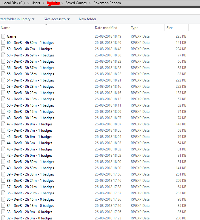Viewport: 200px width, 220px height.
Task: Click size '143 KB' of file 47
Action: [x=181, y=124]
